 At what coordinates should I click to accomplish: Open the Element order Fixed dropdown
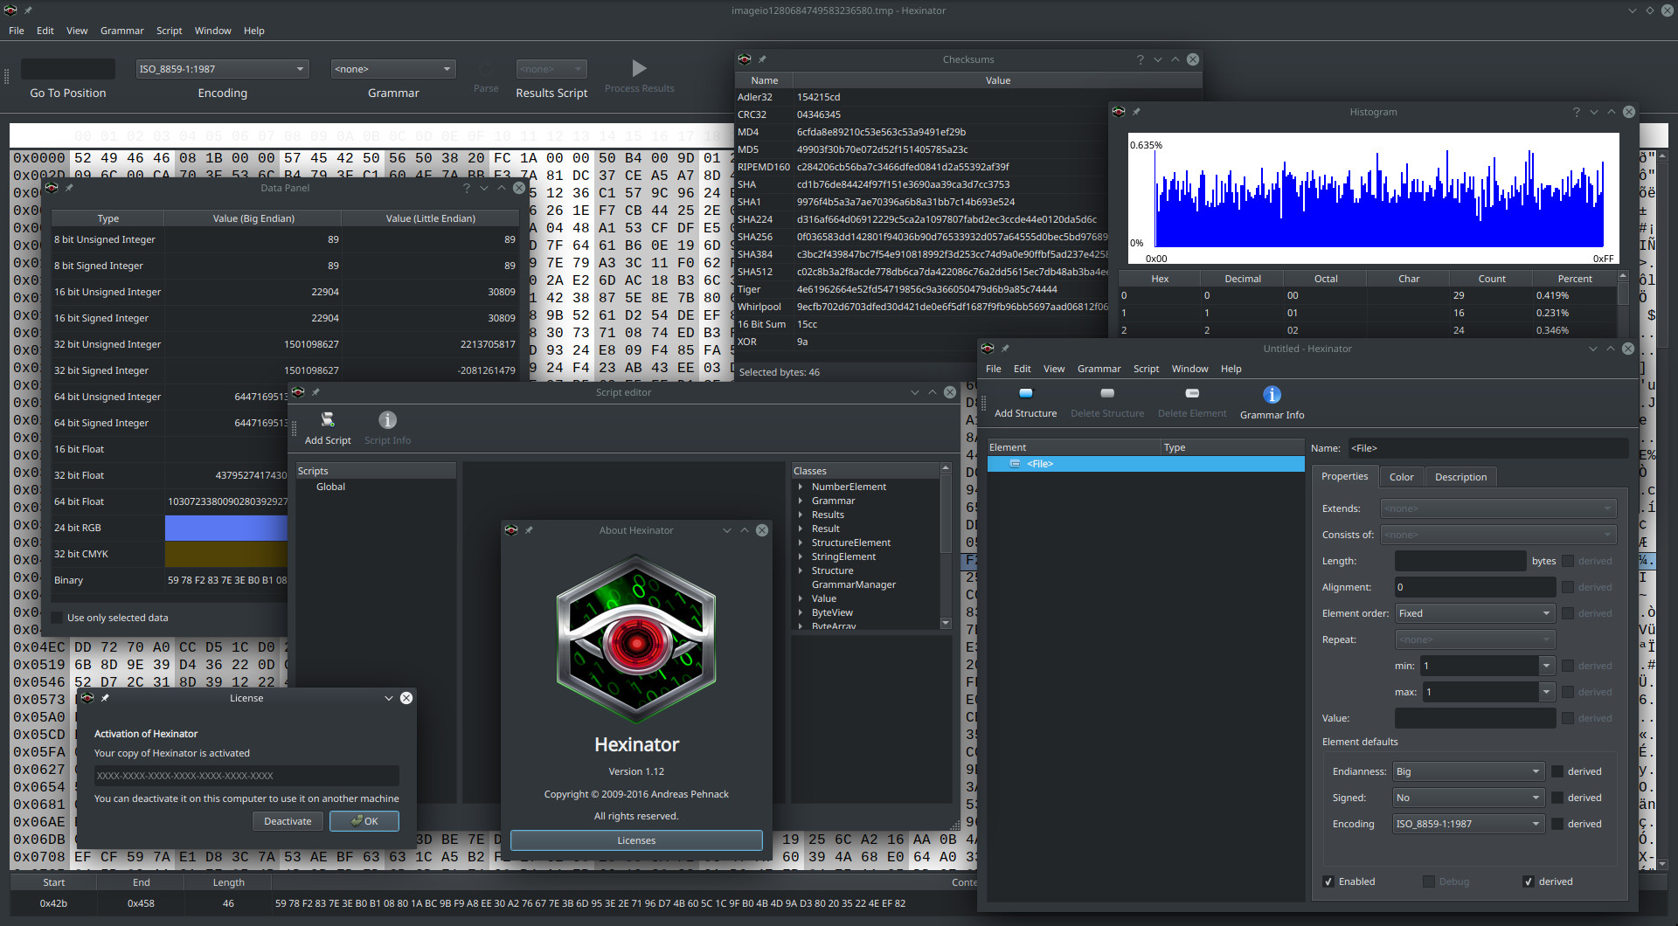click(x=1475, y=613)
